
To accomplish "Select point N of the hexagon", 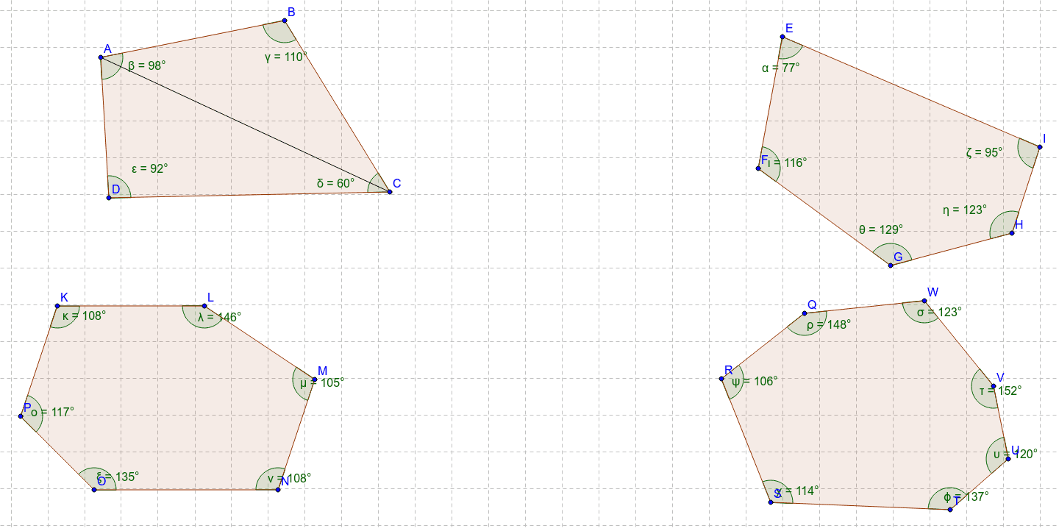I will [x=278, y=489].
